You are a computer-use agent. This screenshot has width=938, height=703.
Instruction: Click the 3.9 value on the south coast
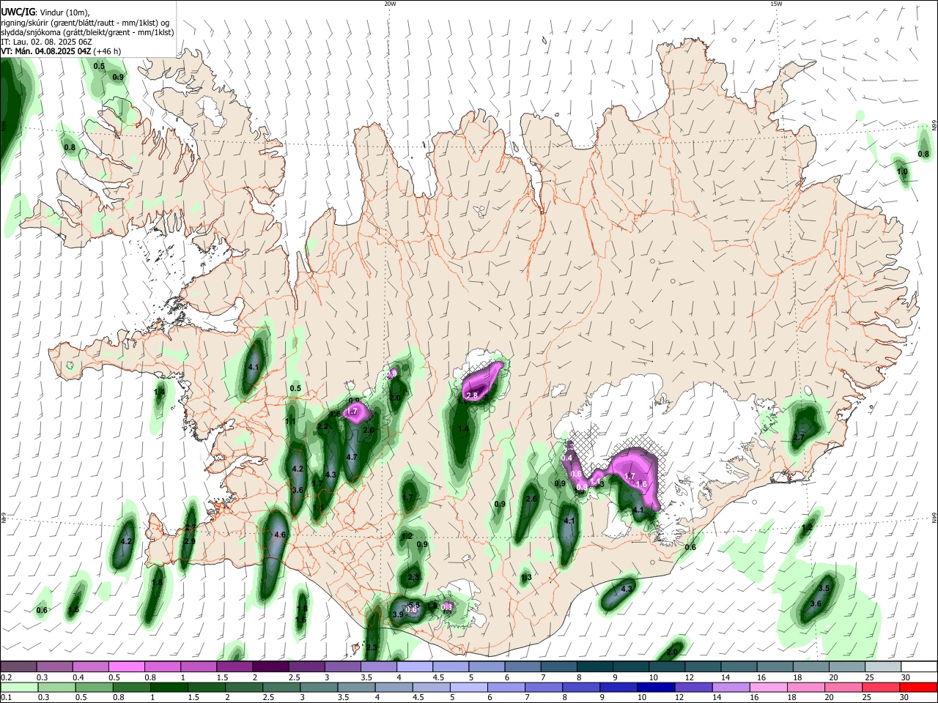tap(398, 615)
